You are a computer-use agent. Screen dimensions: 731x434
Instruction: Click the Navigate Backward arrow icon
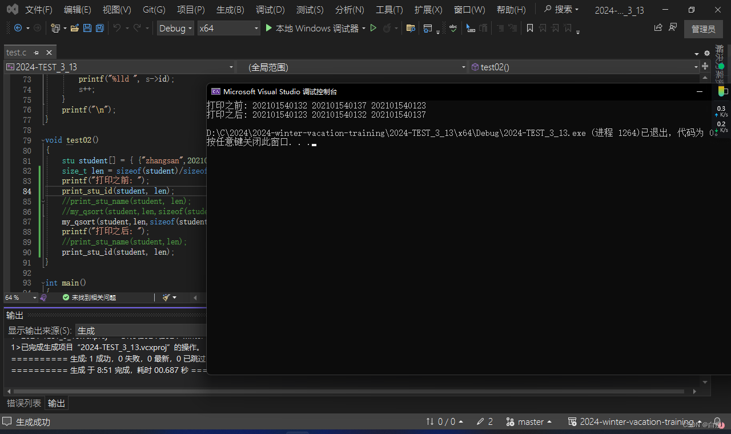click(18, 28)
